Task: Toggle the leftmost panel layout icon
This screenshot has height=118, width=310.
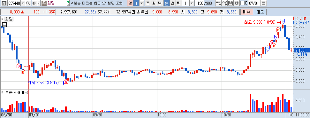Action: (x=4, y=3)
